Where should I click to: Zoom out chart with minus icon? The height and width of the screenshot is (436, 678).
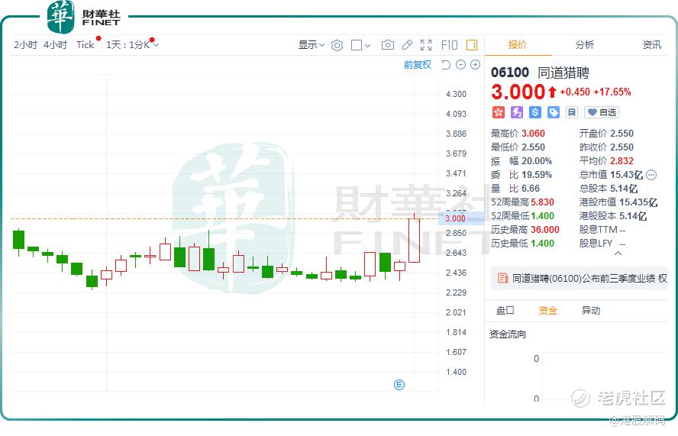pos(461,65)
